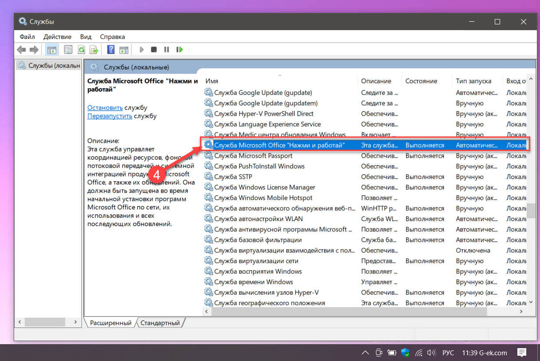Select Служба восприятия Windows row name
Screen dimensions: 540x361
tap(258, 272)
